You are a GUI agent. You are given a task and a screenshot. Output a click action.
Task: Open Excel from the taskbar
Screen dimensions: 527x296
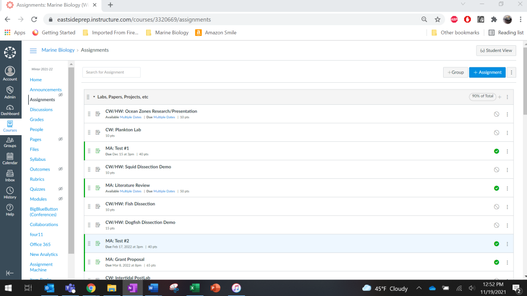(x=195, y=288)
